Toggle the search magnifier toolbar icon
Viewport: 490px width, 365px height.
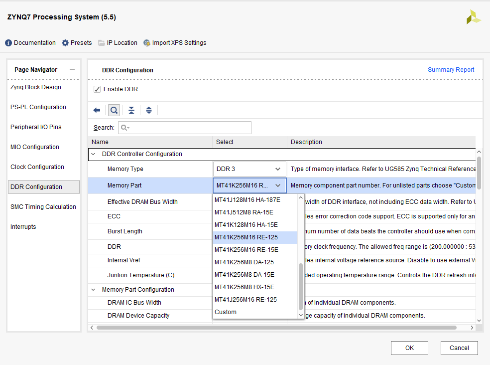[114, 110]
